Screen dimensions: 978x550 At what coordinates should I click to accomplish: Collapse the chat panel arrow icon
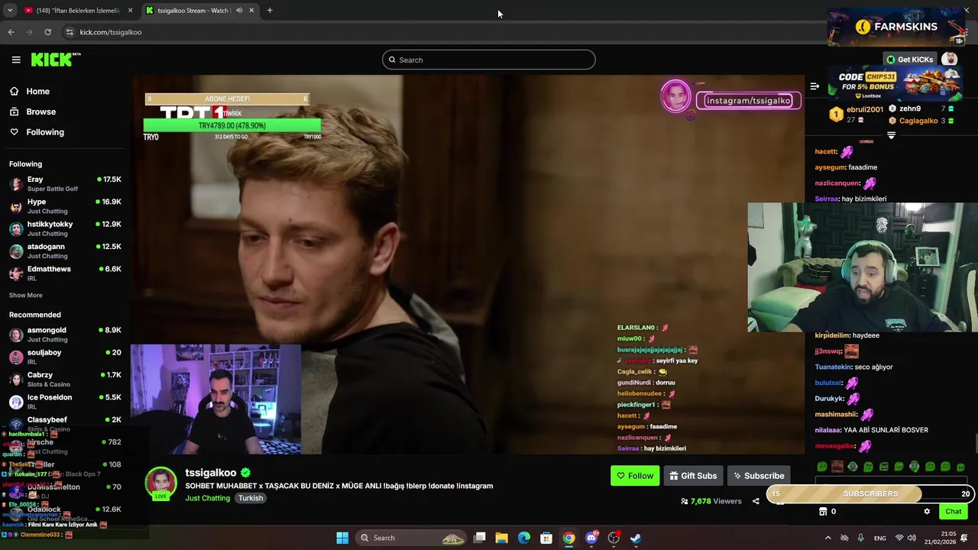tap(814, 86)
